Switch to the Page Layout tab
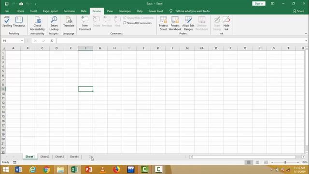Screen dimensions: 309x174 tap(50, 11)
